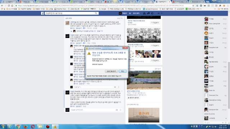Switch to the Server Side Architecture Group join button
The width and height of the screenshot is (230, 129).
(155, 23)
